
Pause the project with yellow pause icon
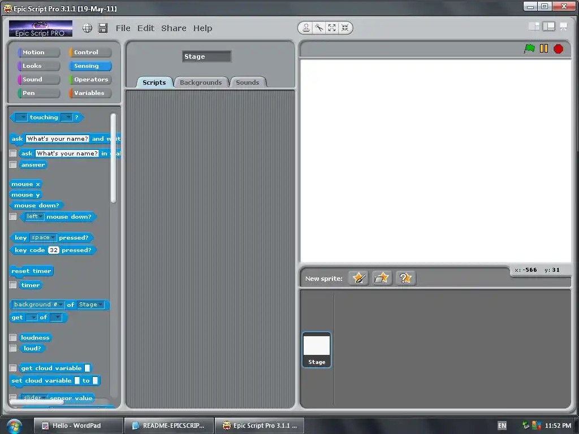(x=544, y=49)
